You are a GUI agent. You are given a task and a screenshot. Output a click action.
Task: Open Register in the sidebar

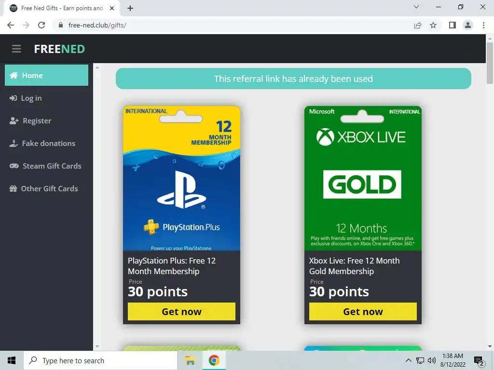[x=47, y=121]
